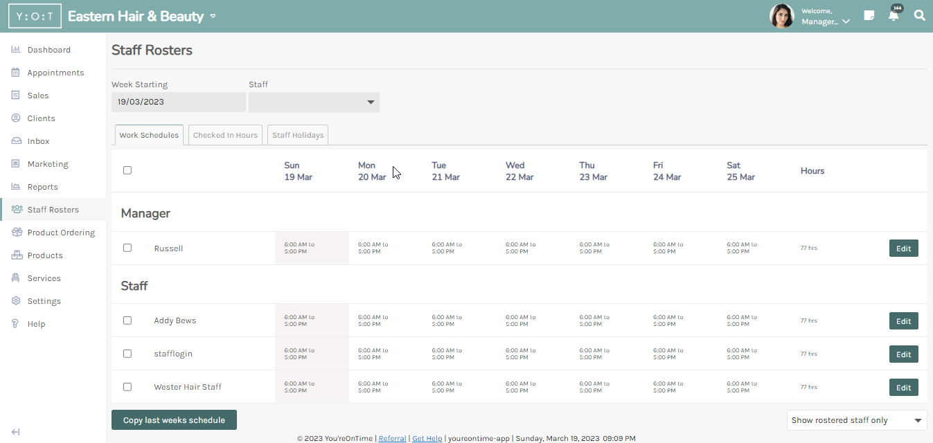The height and width of the screenshot is (443, 933).
Task: Open the notes sticky icon in header
Action: (x=869, y=15)
